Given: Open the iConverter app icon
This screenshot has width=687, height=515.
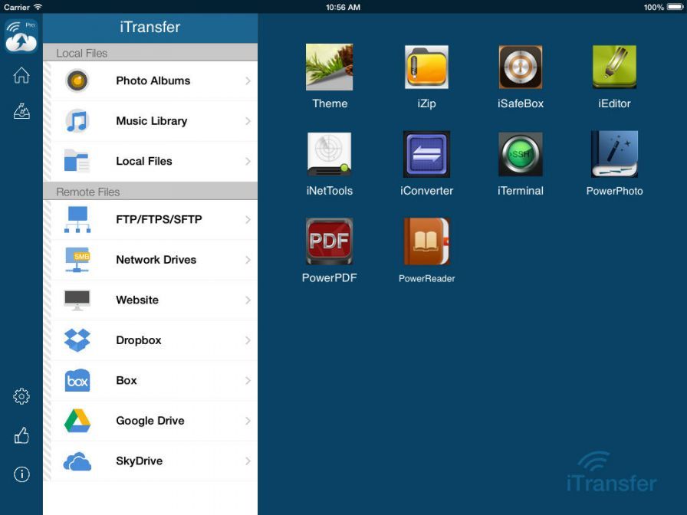Looking at the screenshot, I should click(426, 154).
